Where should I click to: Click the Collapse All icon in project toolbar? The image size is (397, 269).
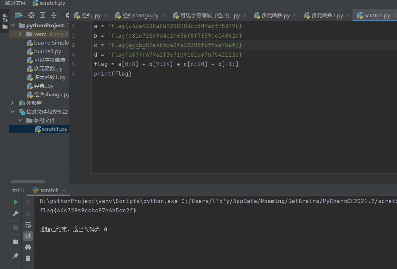pos(54,16)
